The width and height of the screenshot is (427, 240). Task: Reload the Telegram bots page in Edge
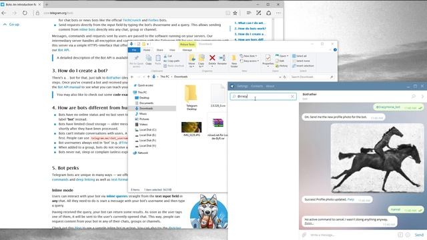point(25,13)
